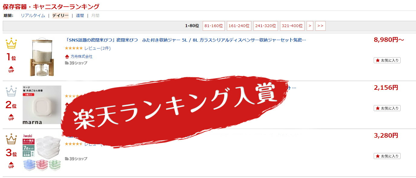Image resolution: width=416 pixels, height=178 pixels.
Task: Click the bronze crown icon for rank 3
Action: coord(11,139)
